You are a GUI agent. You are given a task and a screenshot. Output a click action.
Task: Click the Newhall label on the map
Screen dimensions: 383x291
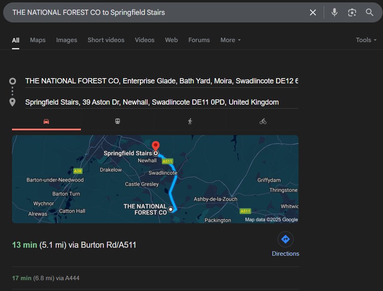point(147,160)
